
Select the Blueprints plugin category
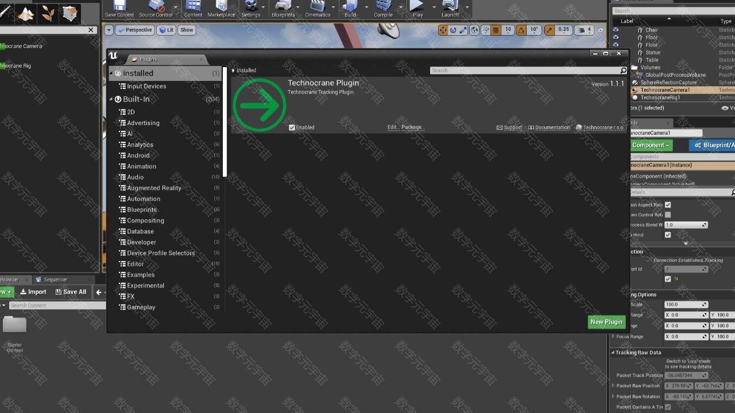142,210
